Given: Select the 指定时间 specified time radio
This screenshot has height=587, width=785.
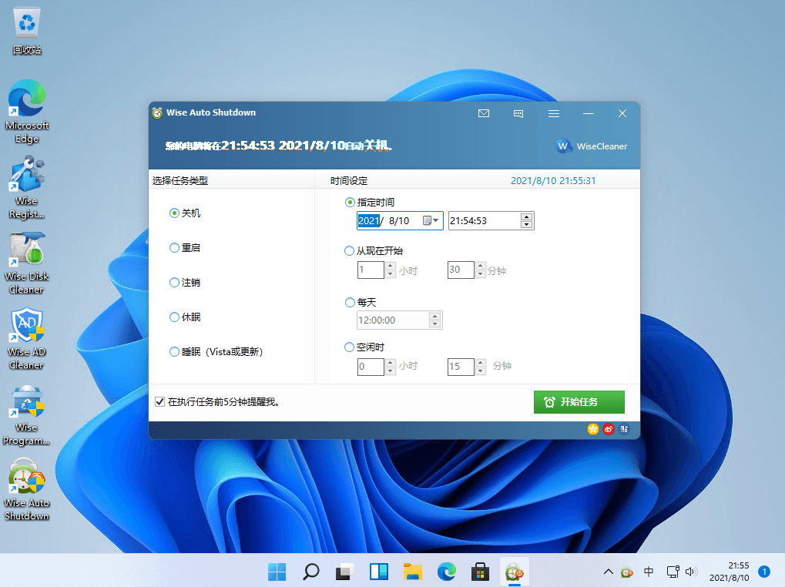Looking at the screenshot, I should coord(370,202).
